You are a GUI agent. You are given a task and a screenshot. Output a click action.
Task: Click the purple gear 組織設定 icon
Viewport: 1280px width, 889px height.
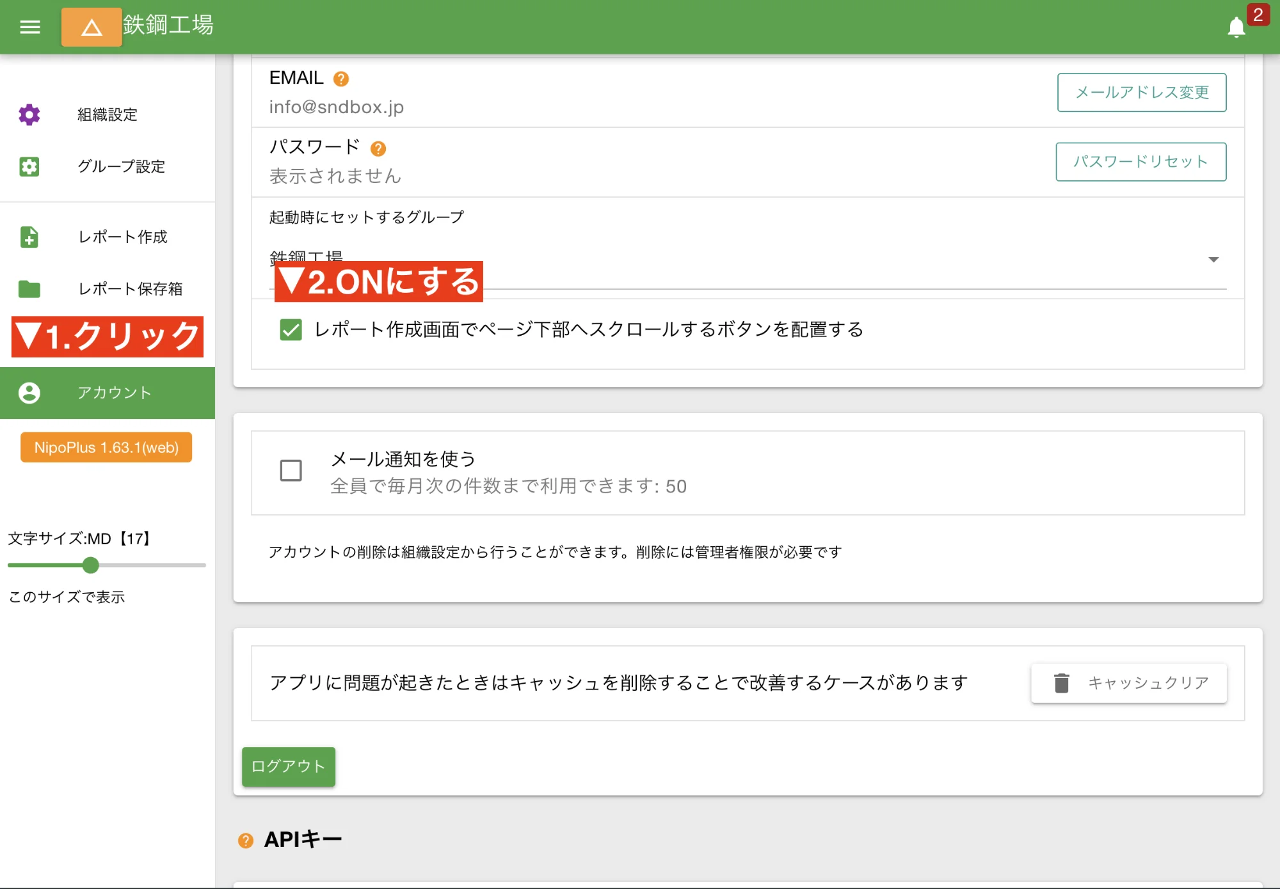coord(29,114)
